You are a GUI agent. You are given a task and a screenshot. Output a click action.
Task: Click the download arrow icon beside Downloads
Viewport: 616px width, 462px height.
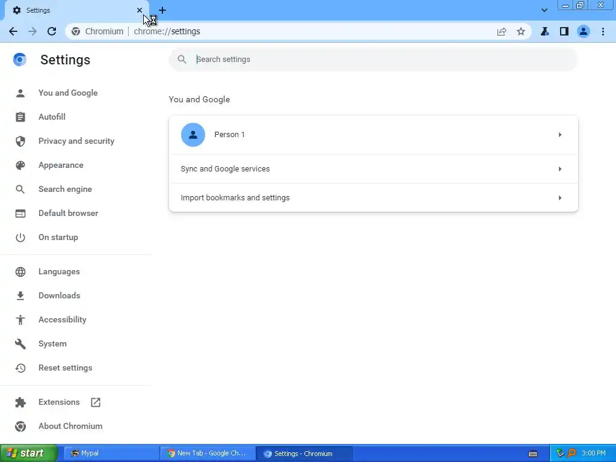(20, 296)
